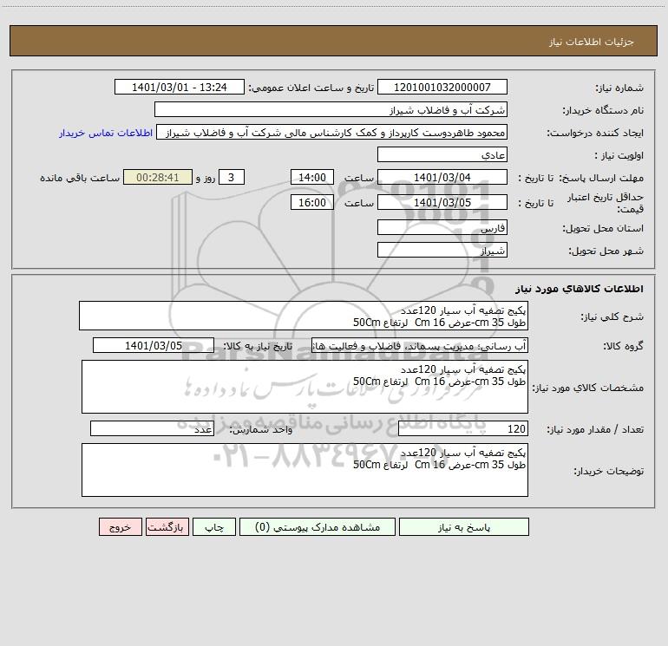
Task: Click the توضیحات خریدار text area
Action: 305,470
